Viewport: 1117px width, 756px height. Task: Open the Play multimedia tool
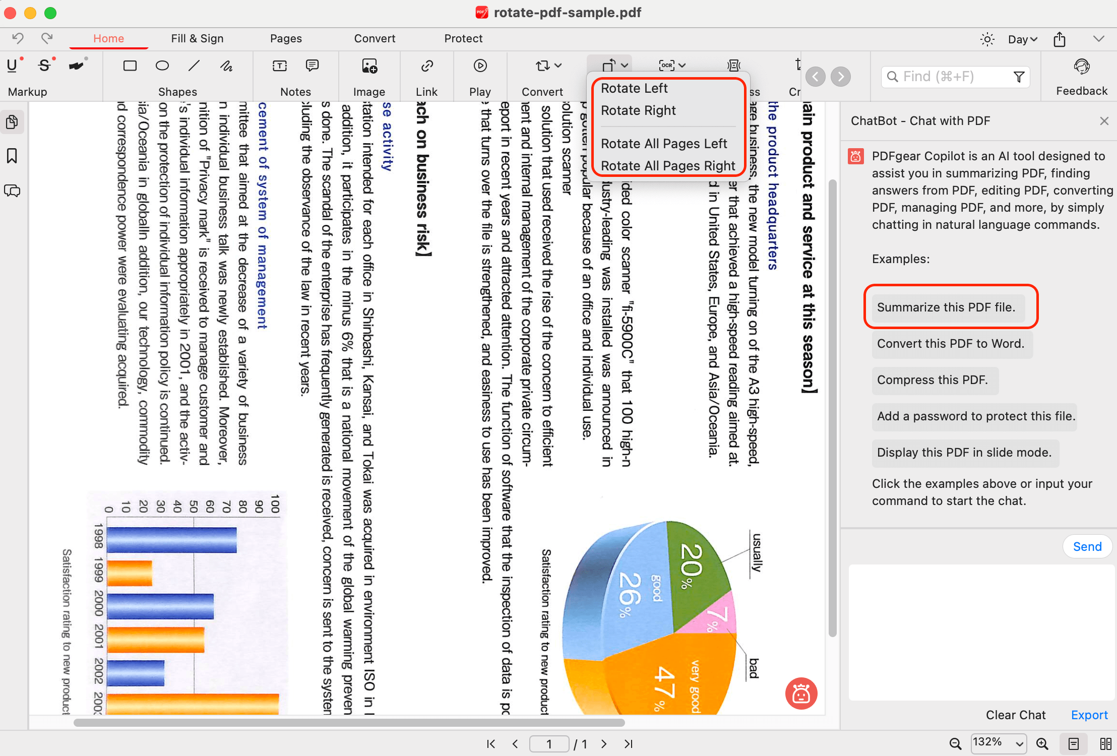(480, 66)
